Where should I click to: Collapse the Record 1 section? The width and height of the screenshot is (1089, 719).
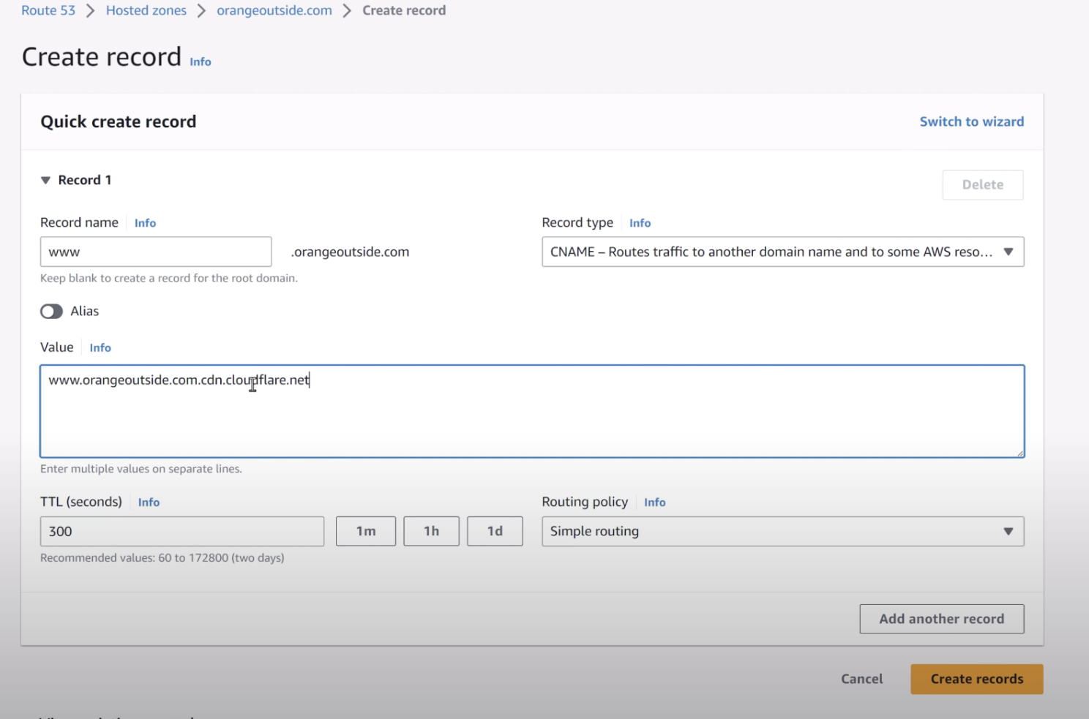coord(45,180)
